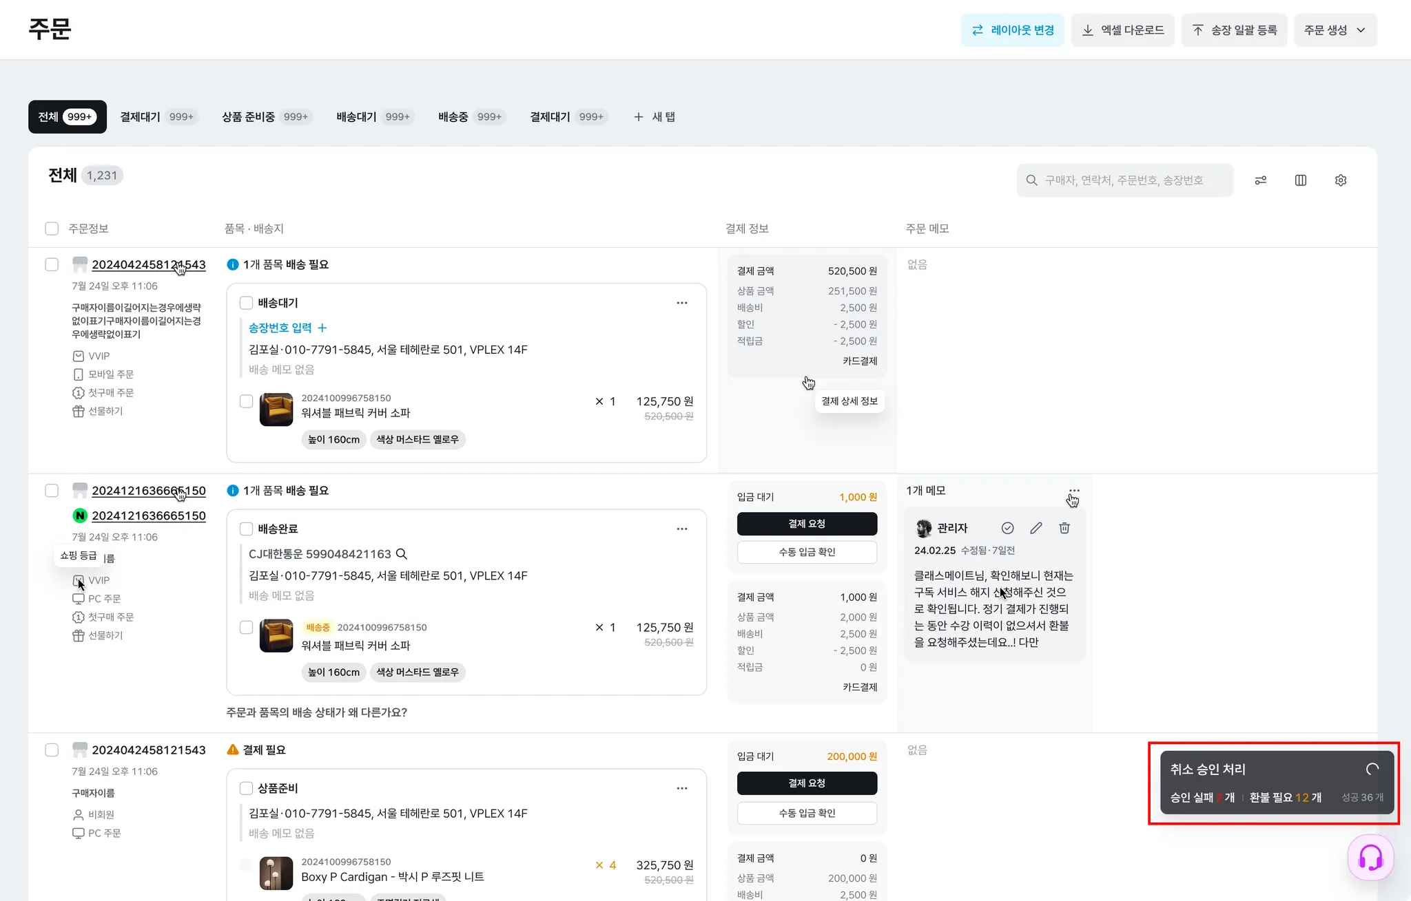Toggle the select-all header checkbox
The height and width of the screenshot is (901, 1411).
tap(52, 229)
